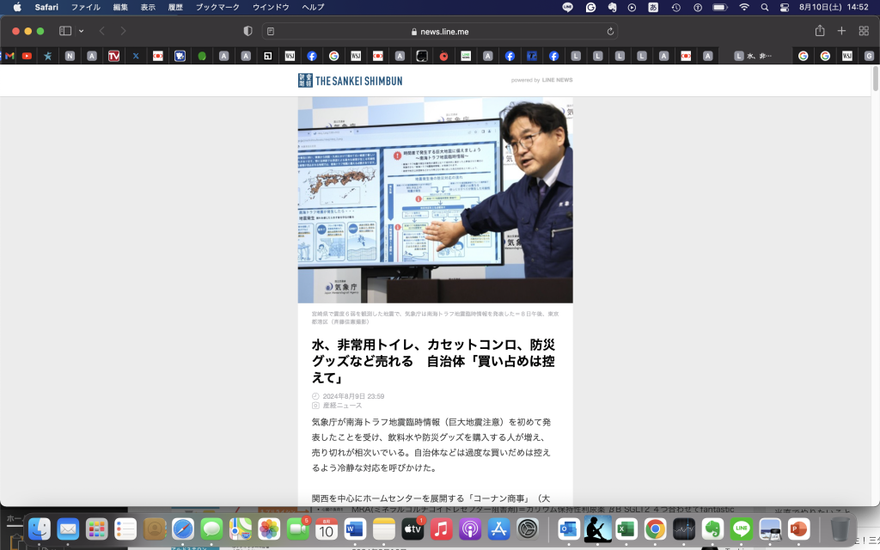Click the Share icon in Safari's toolbar

coord(818,29)
